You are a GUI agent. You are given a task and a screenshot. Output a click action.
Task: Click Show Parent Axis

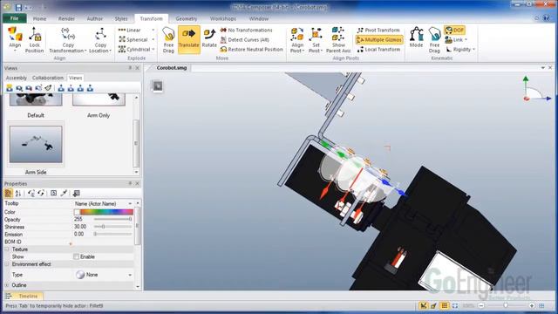pyautogui.click(x=338, y=40)
